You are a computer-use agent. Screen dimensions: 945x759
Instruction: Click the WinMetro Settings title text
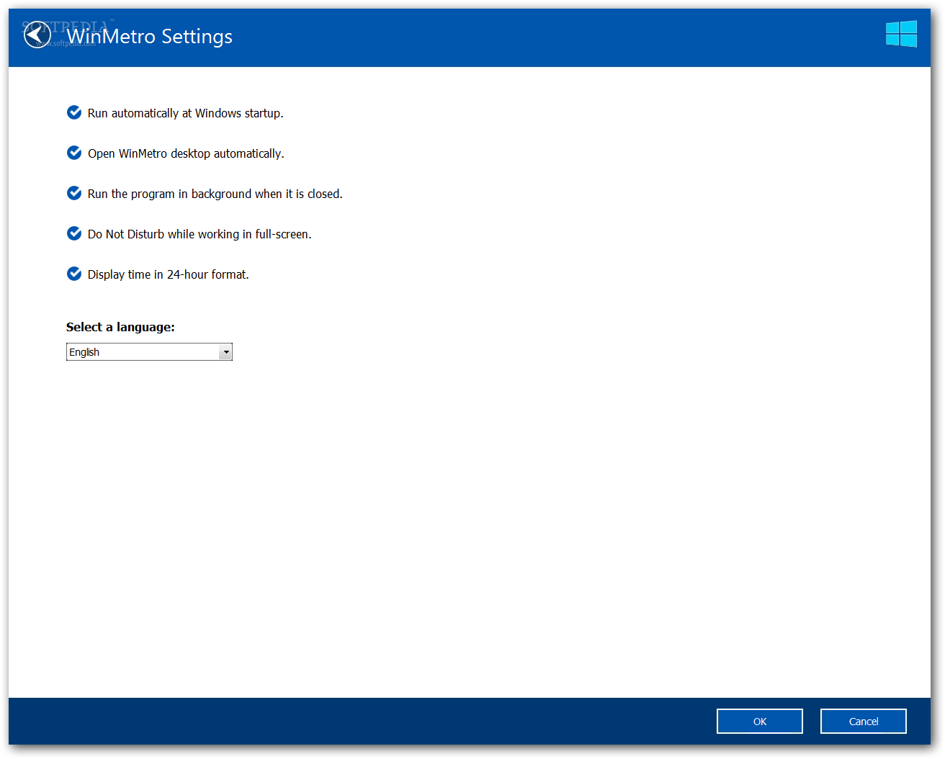(150, 37)
